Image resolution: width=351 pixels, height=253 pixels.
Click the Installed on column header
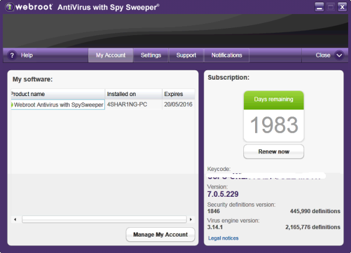click(133, 94)
